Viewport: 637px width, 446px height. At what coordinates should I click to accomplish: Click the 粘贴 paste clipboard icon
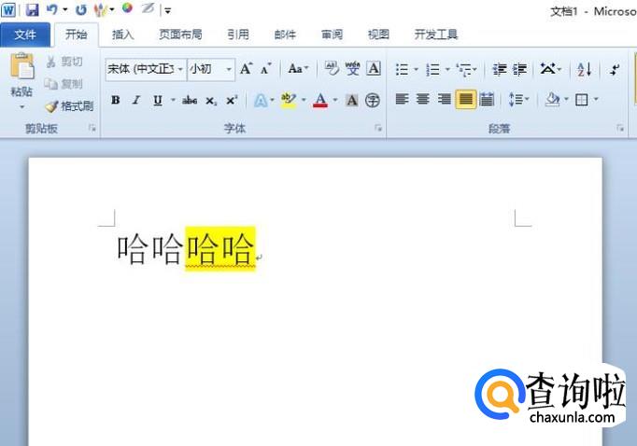coord(21,65)
